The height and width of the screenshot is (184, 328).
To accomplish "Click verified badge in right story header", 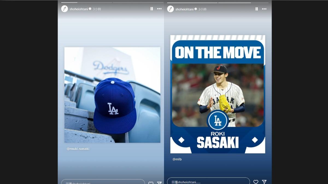I will (x=196, y=9).
